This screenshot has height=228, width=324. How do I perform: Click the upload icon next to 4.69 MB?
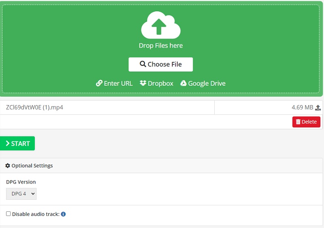pyautogui.click(x=318, y=108)
